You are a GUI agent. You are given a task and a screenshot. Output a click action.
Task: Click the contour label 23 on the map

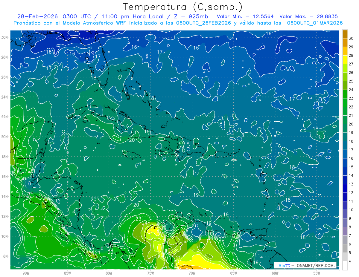(138, 219)
